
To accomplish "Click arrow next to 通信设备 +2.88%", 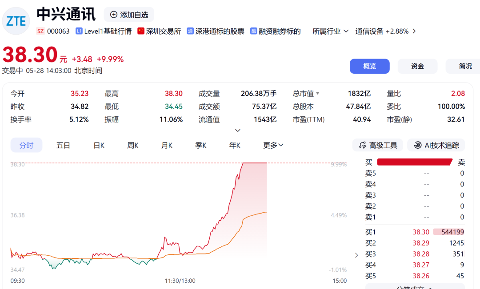I will tap(414, 31).
